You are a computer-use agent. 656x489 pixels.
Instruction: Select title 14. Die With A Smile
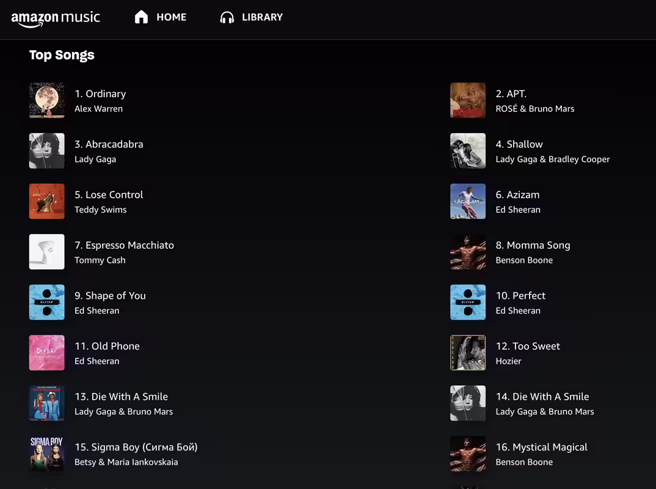pos(542,397)
